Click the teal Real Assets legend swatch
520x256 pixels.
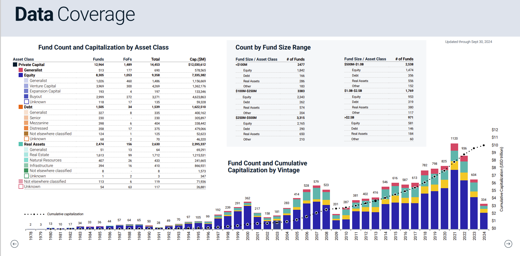click(x=21, y=144)
